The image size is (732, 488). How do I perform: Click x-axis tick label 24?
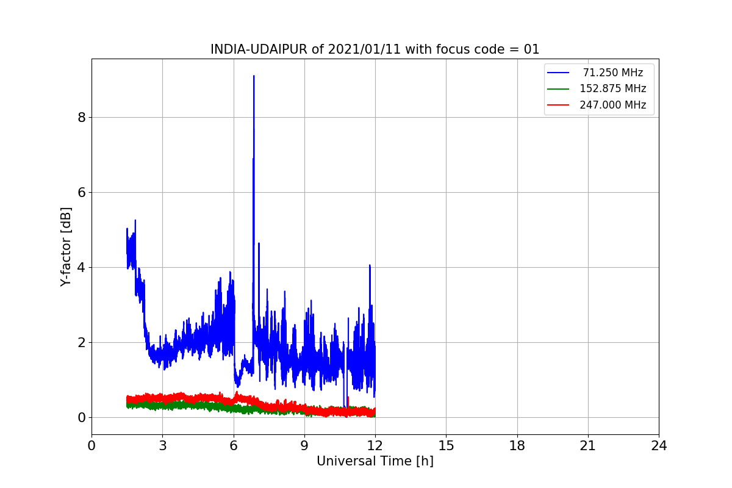click(x=659, y=446)
